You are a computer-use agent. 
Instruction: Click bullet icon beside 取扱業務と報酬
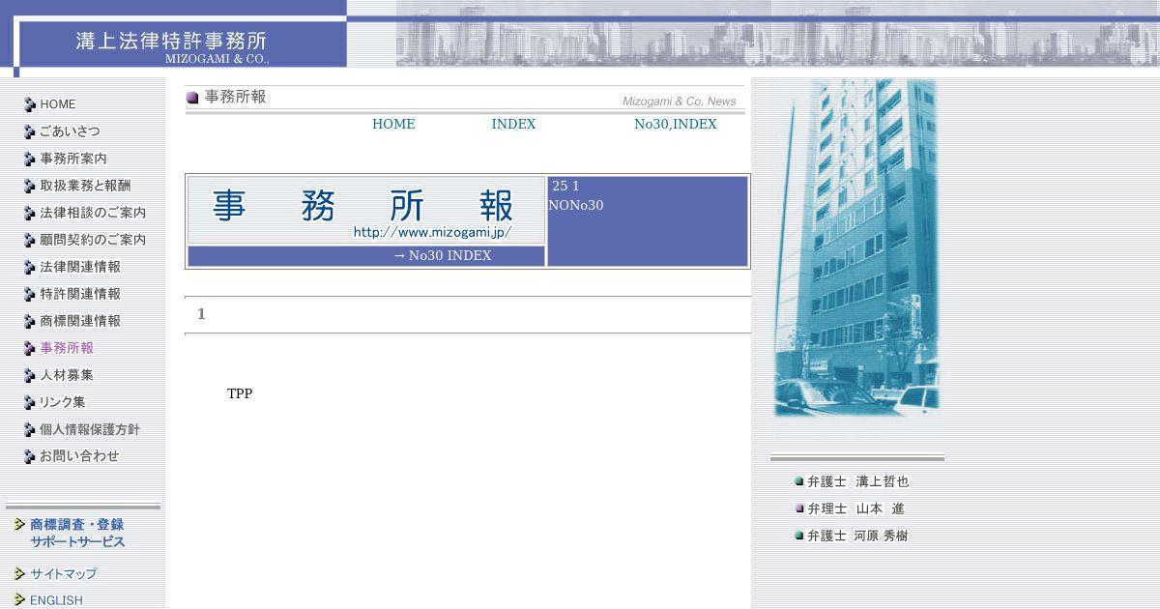click(30, 186)
